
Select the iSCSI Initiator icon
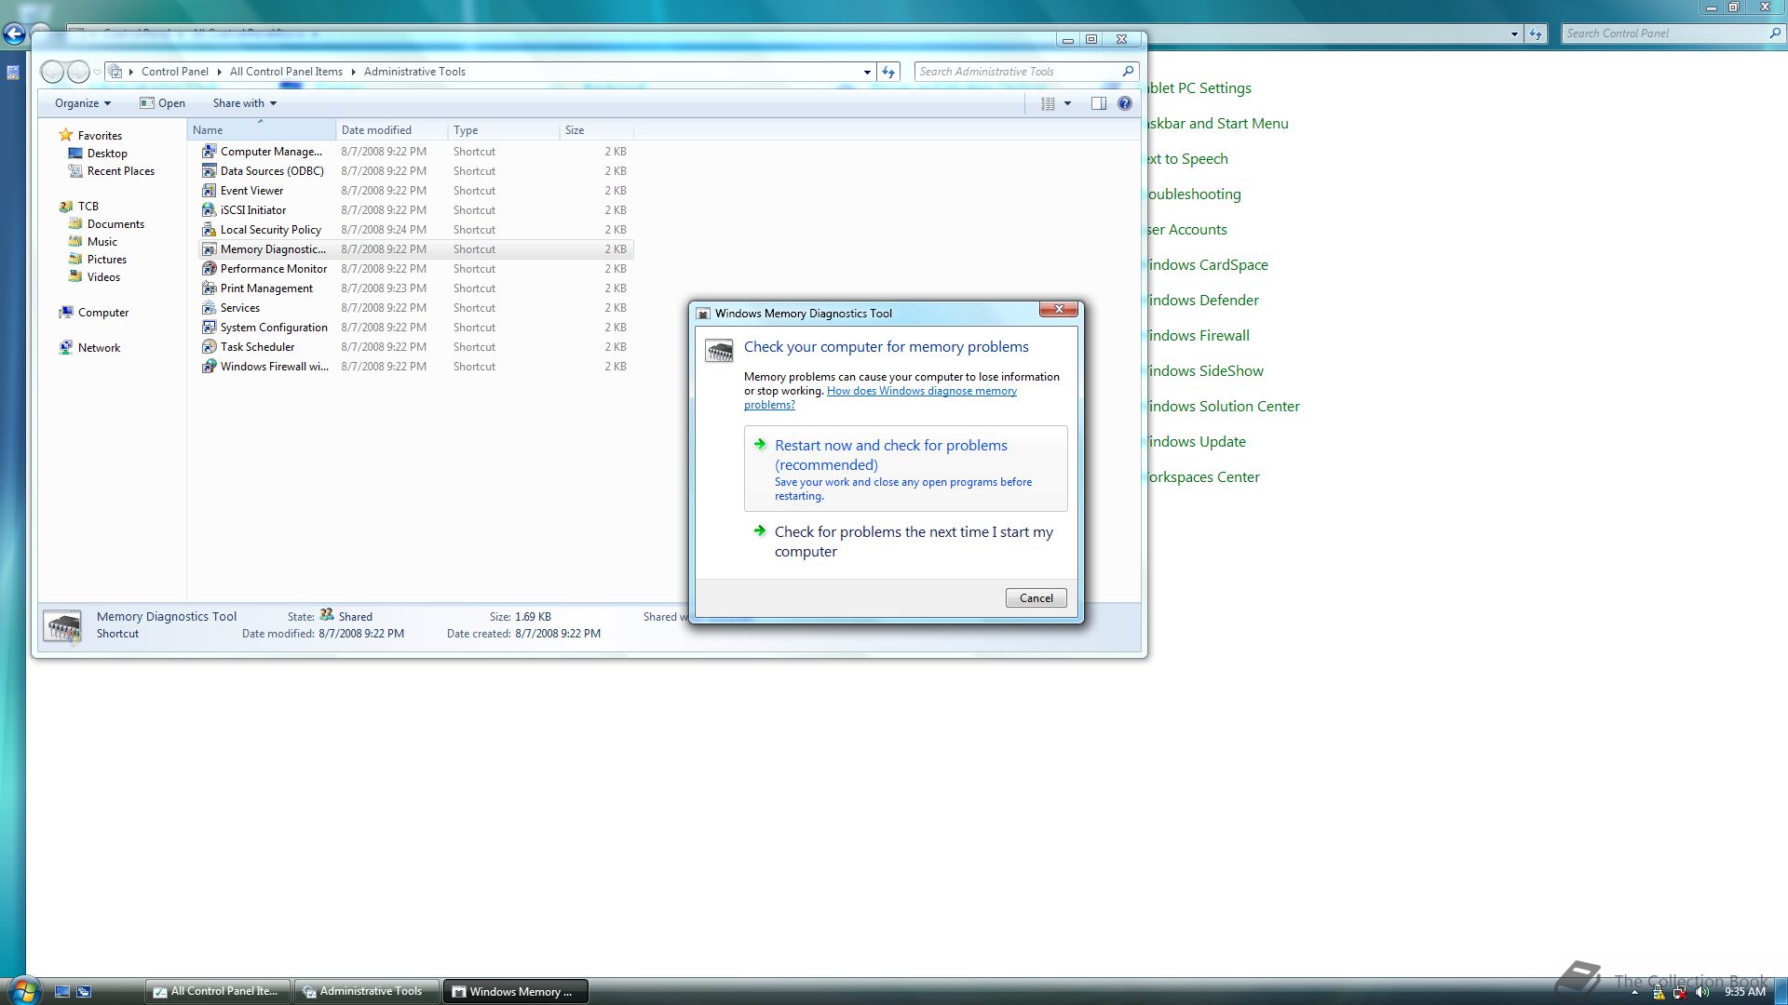click(210, 209)
